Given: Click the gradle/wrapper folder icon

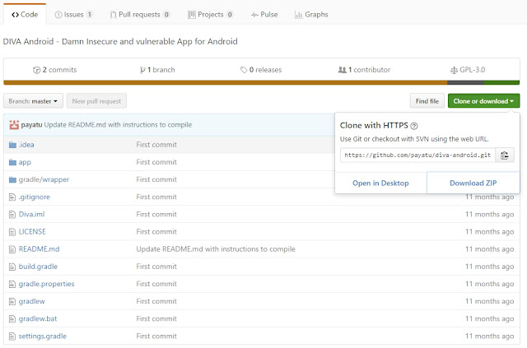Looking at the screenshot, I should click(x=13, y=179).
